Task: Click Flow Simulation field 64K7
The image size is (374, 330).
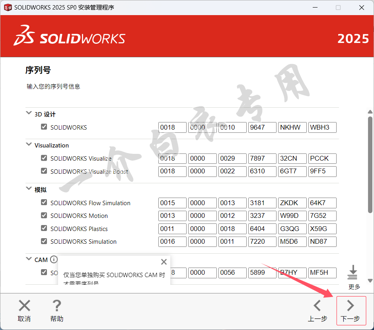Action: point(323,203)
